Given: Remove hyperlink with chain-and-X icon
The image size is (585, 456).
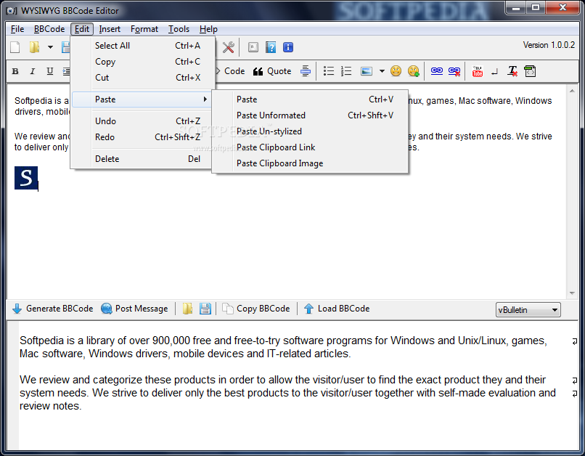Looking at the screenshot, I should (x=454, y=71).
